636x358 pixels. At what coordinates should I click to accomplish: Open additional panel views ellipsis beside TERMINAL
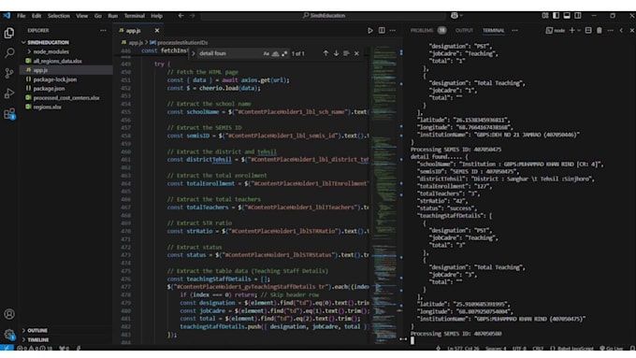tap(514, 31)
